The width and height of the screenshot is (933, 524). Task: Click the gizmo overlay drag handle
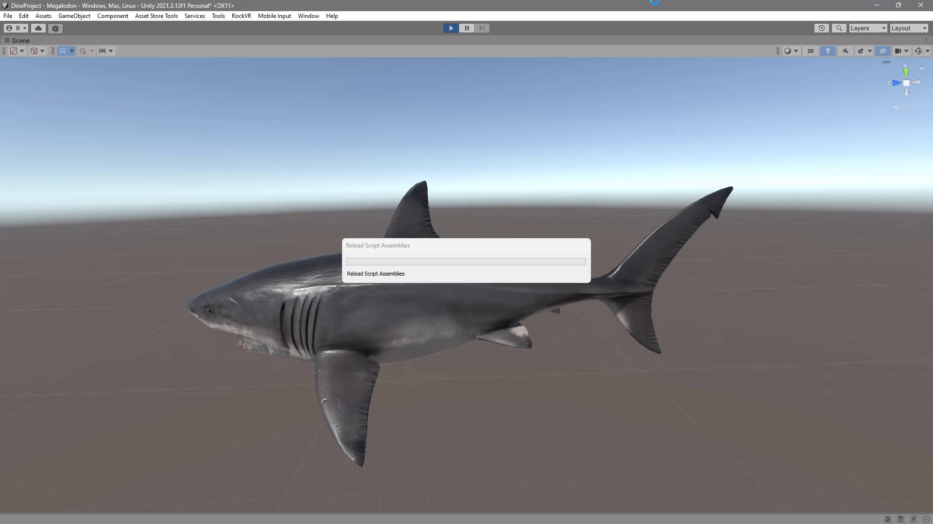886,62
